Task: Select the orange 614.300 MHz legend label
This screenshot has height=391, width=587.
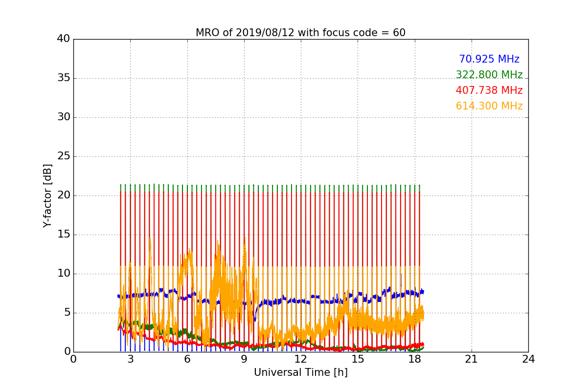Action: 489,106
